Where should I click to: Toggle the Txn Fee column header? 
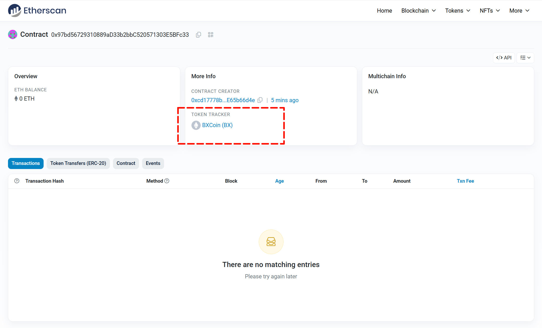(x=465, y=181)
